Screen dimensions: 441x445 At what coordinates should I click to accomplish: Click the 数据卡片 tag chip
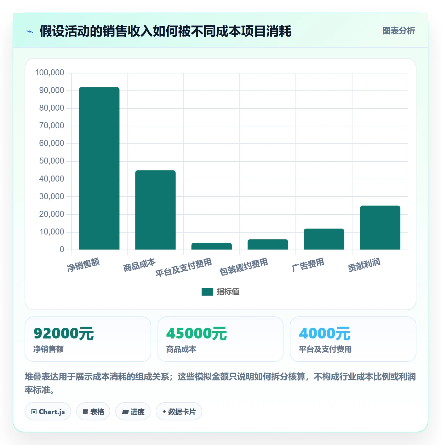pos(179,412)
